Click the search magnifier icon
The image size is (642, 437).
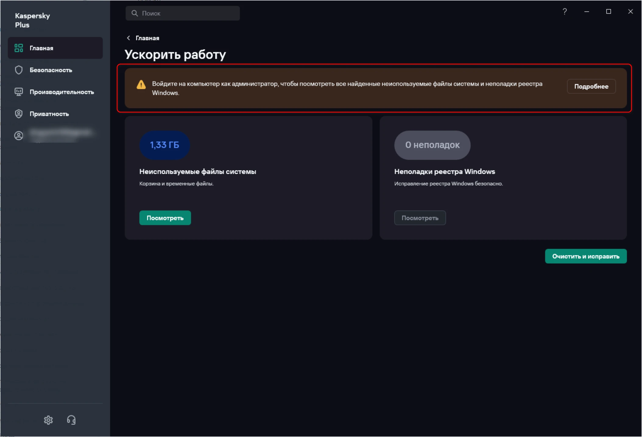pyautogui.click(x=135, y=13)
